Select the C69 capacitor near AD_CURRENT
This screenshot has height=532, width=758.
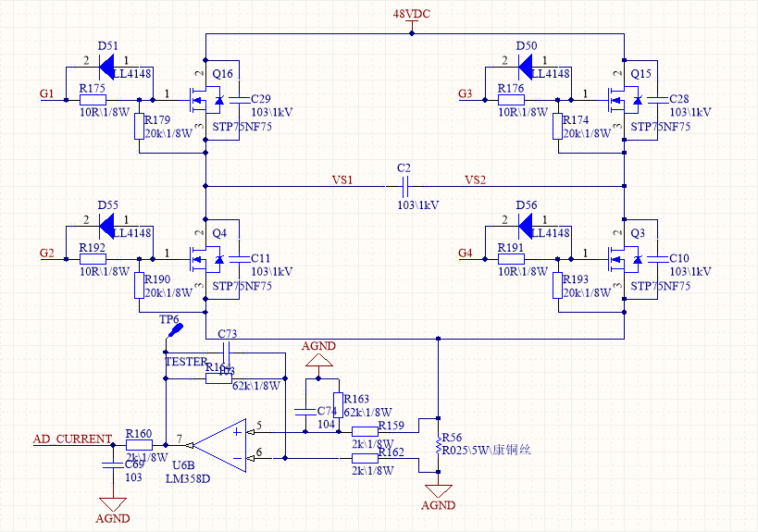[x=113, y=464]
